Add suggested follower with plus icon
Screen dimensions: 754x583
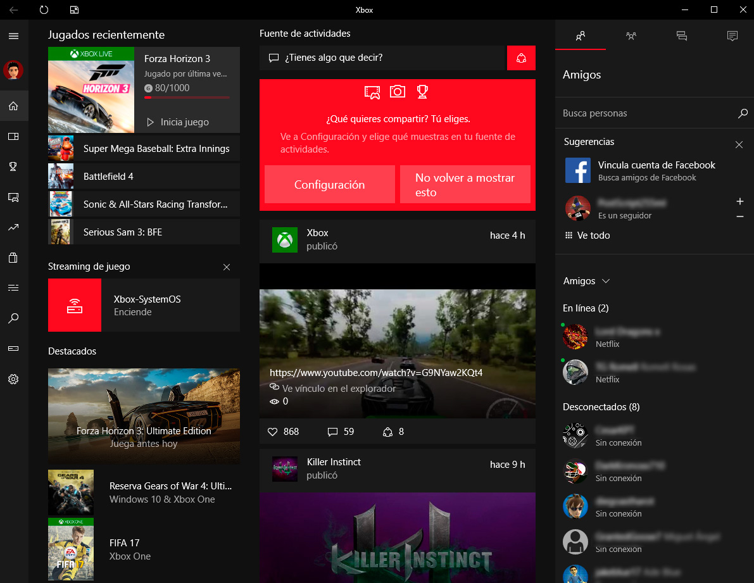point(740,201)
